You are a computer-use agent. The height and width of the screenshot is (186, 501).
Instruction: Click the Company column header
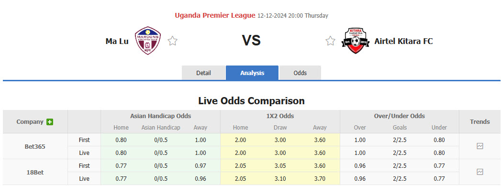point(30,122)
